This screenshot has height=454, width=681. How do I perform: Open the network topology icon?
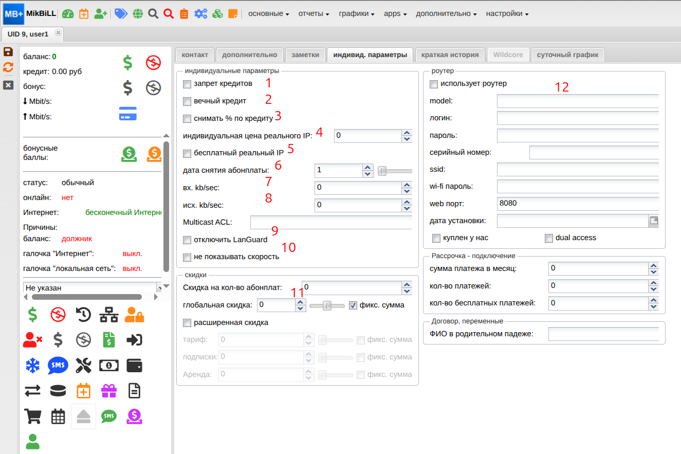108,314
